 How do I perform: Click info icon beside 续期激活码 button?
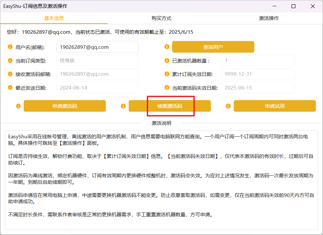click(123, 106)
